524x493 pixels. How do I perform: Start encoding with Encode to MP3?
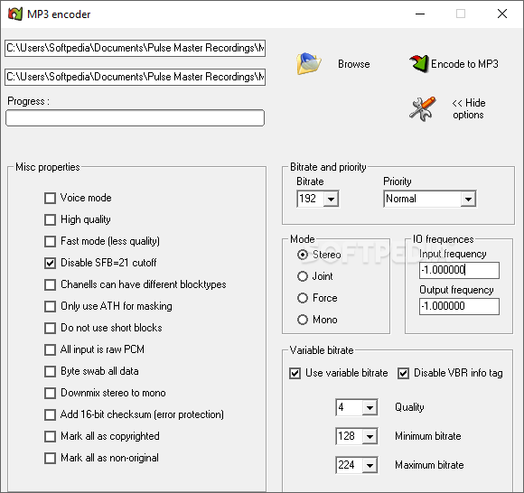tap(464, 64)
